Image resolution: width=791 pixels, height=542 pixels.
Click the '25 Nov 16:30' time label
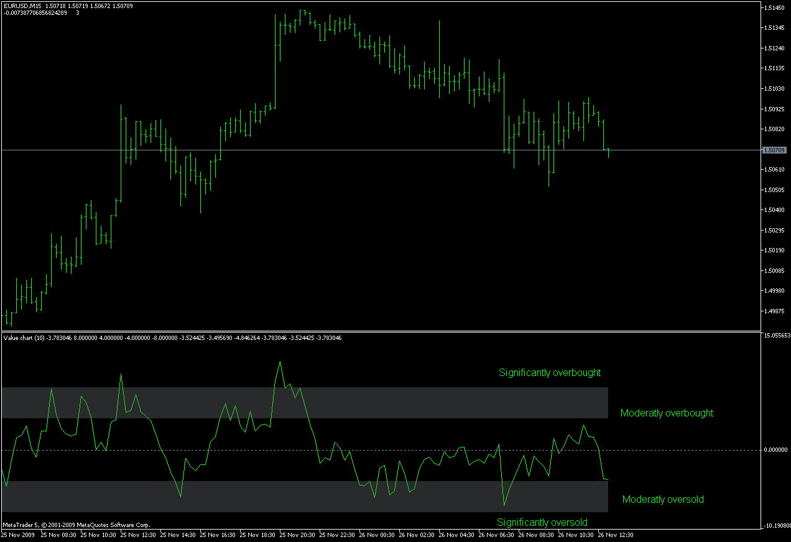218,535
